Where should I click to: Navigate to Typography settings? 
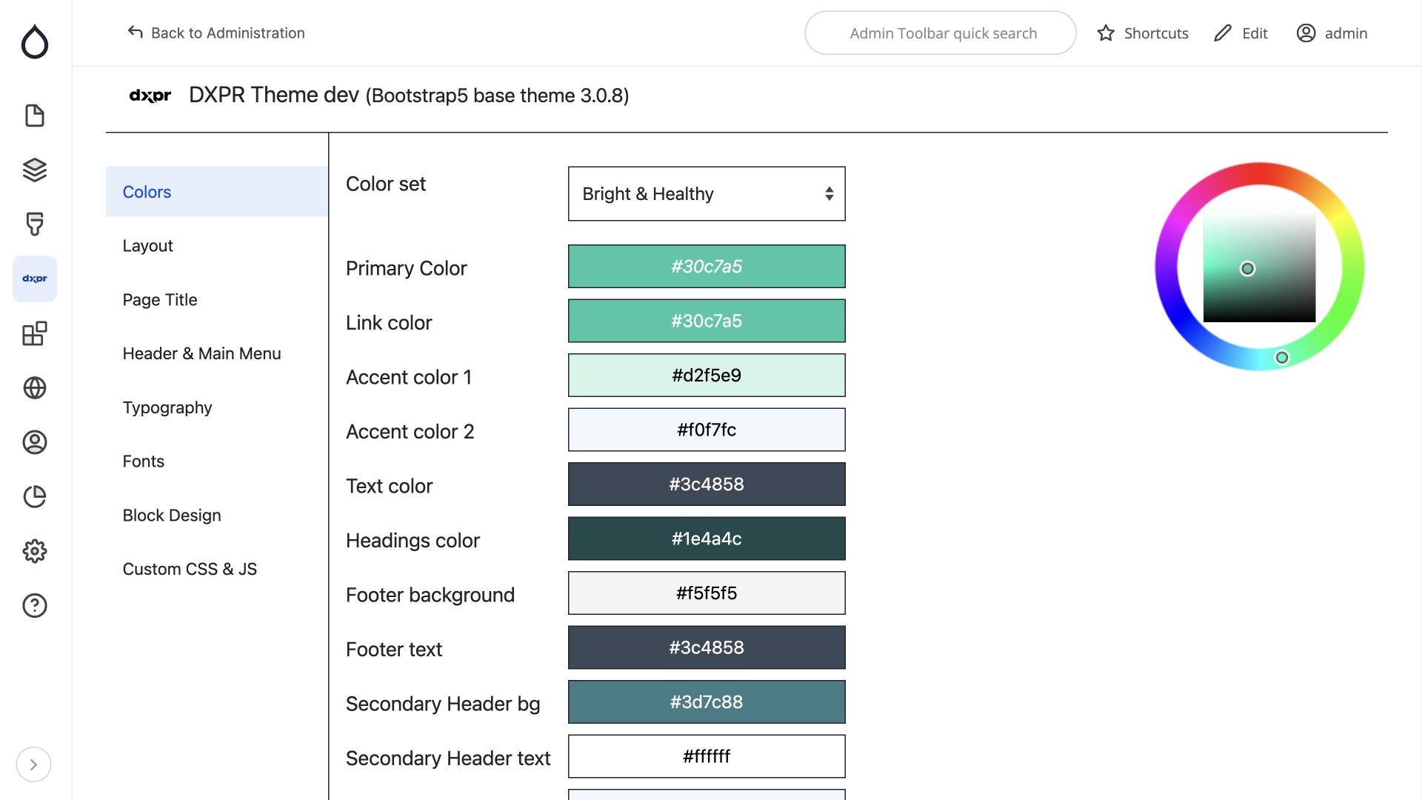pos(166,407)
